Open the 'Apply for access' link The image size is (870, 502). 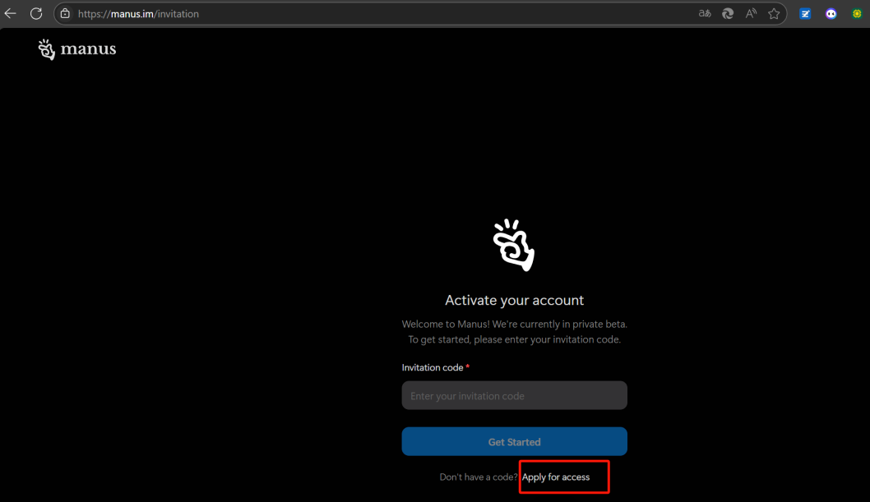tap(556, 477)
